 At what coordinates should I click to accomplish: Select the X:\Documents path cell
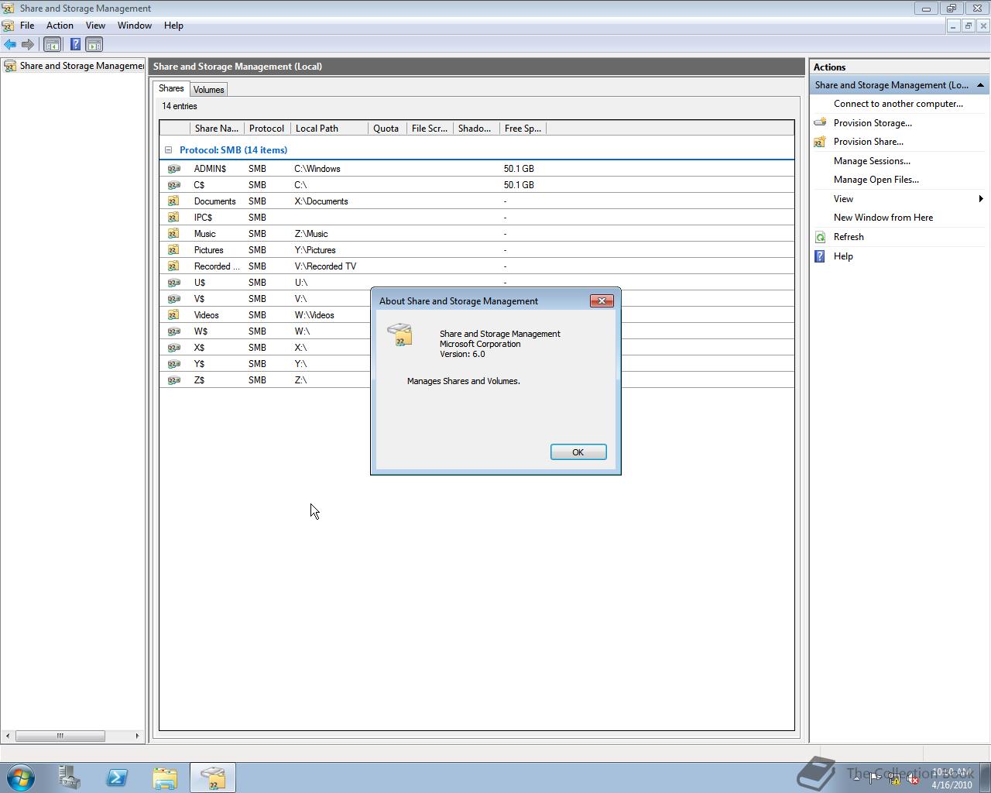pyautogui.click(x=321, y=201)
